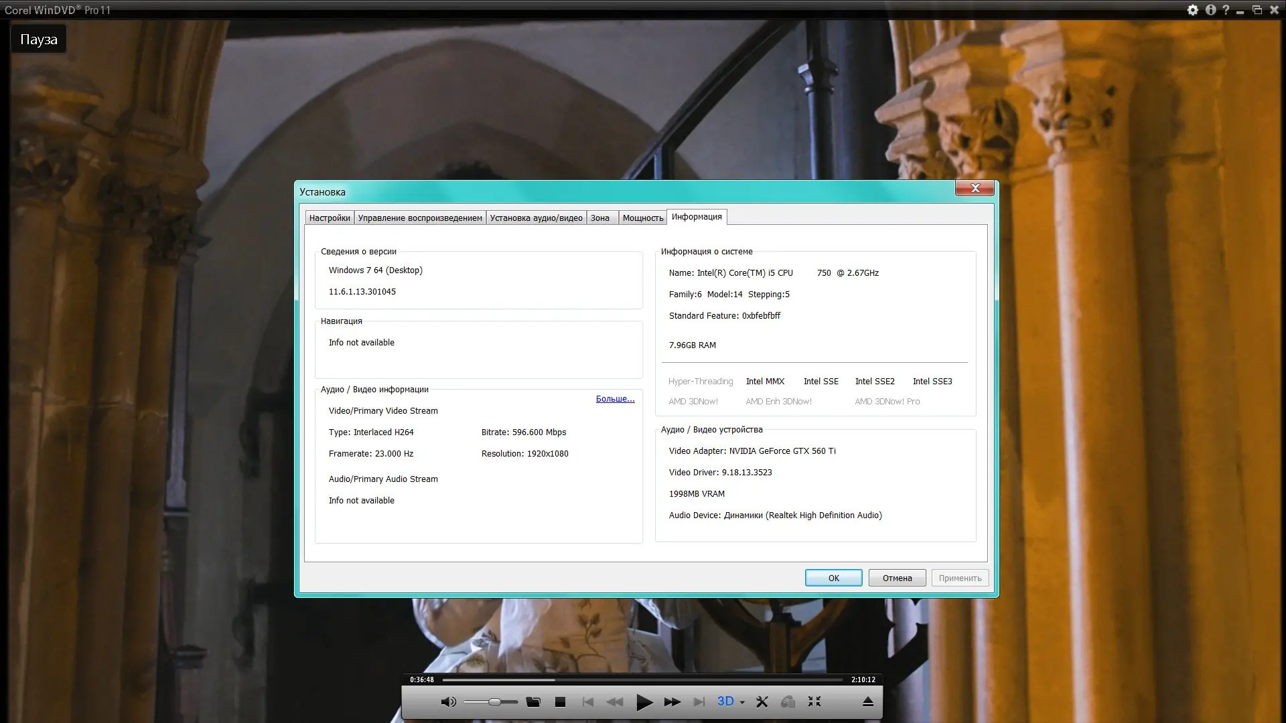Open media with the folder icon
Screen dimensions: 1286x723
pyautogui.click(x=533, y=702)
